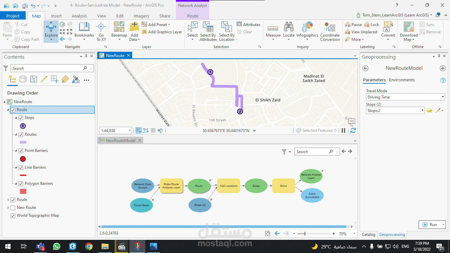The width and height of the screenshot is (450, 253).
Task: Activate the Measure tool
Action: (x=273, y=31)
